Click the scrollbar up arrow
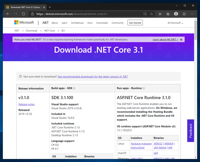Screen dimensions: 200x162 click(196, 19)
